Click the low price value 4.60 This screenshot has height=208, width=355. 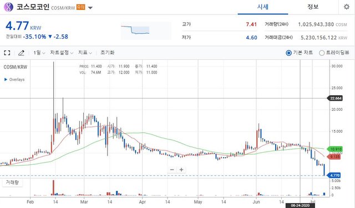tap(251, 38)
